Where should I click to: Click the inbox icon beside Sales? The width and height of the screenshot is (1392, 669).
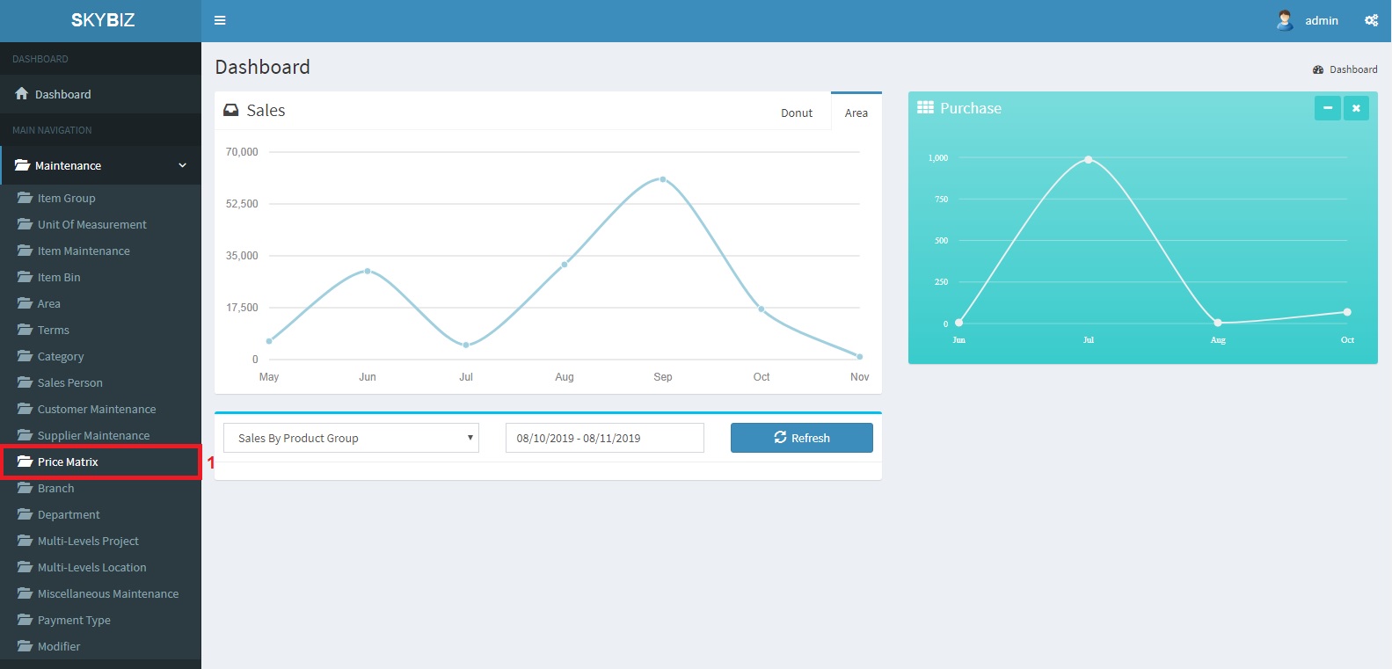coord(231,111)
